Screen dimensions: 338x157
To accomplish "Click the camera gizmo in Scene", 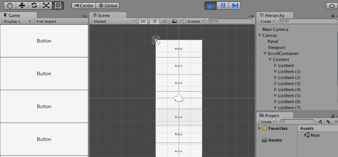I will (179, 98).
